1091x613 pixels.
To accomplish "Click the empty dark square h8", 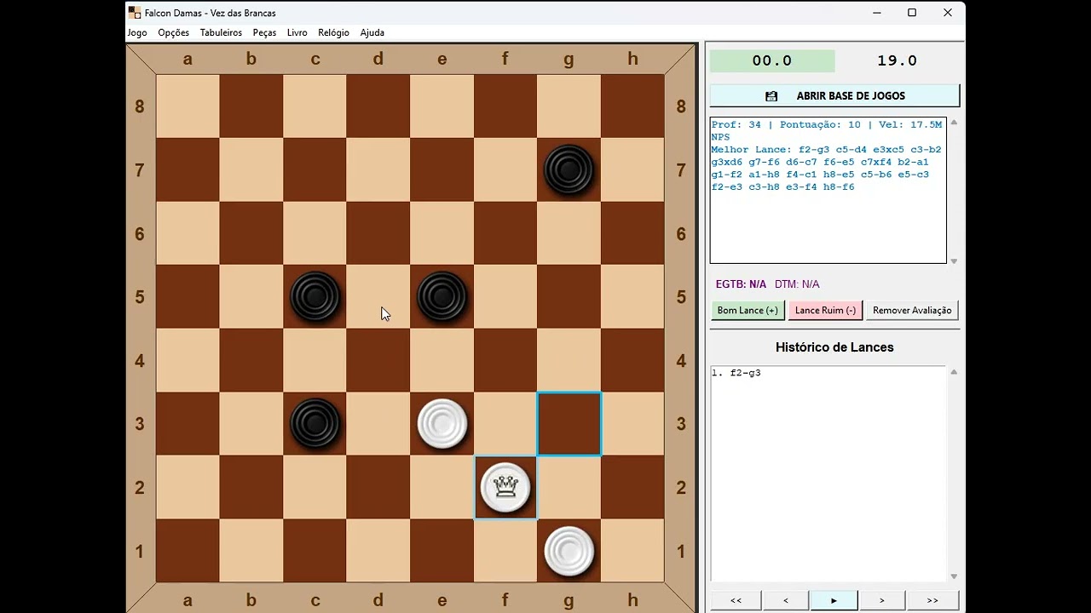I will (632, 106).
